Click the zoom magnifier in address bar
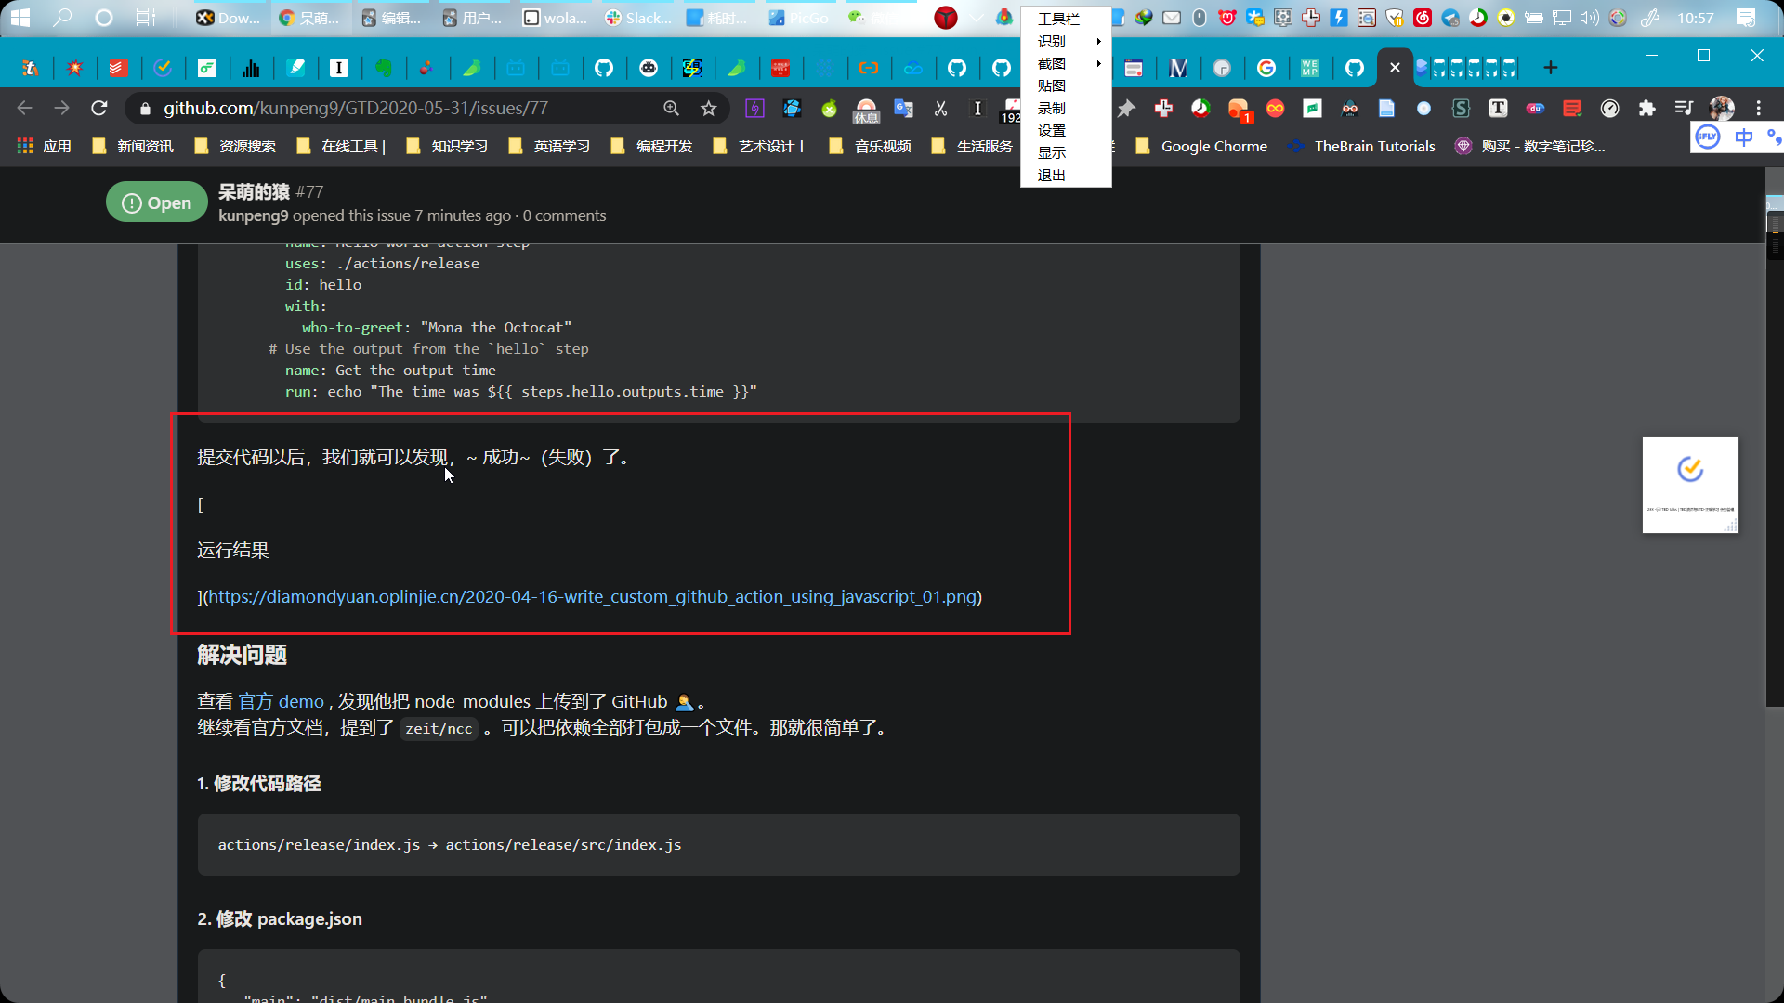This screenshot has height=1003, width=1784. pyautogui.click(x=672, y=109)
